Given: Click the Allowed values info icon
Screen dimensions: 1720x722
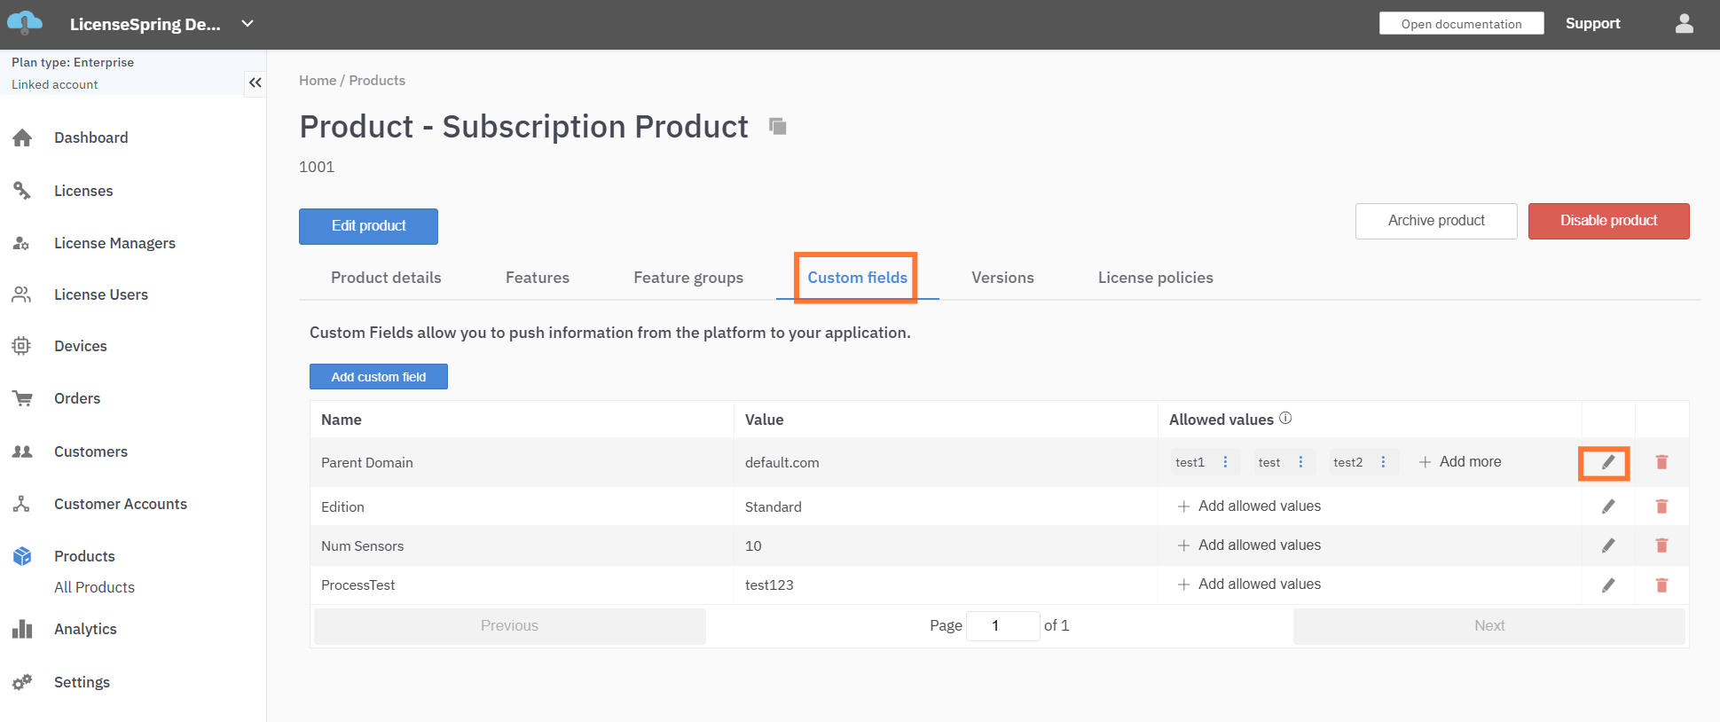Looking at the screenshot, I should (x=1285, y=419).
